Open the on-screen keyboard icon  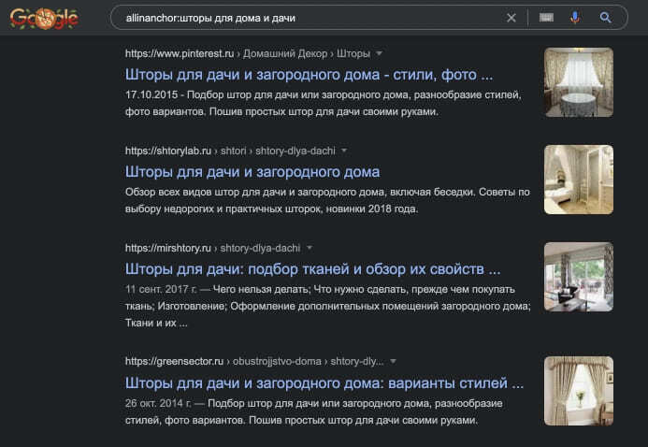coord(546,18)
